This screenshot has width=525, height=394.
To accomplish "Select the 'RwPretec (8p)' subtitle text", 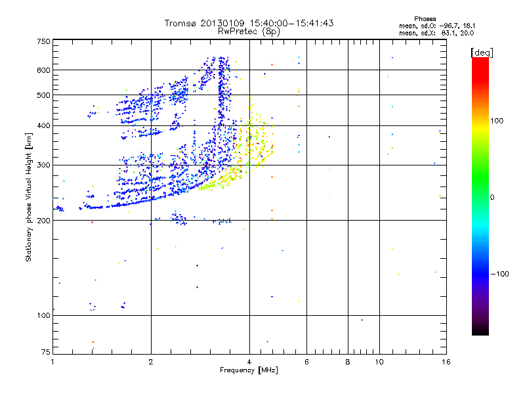I will [249, 32].
